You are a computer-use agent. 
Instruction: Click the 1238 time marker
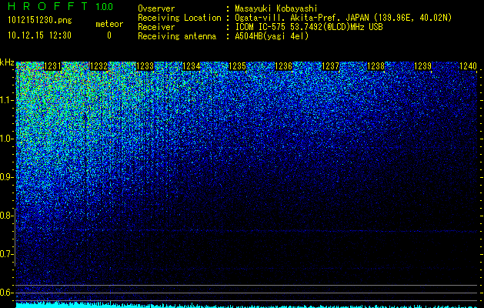coord(376,66)
